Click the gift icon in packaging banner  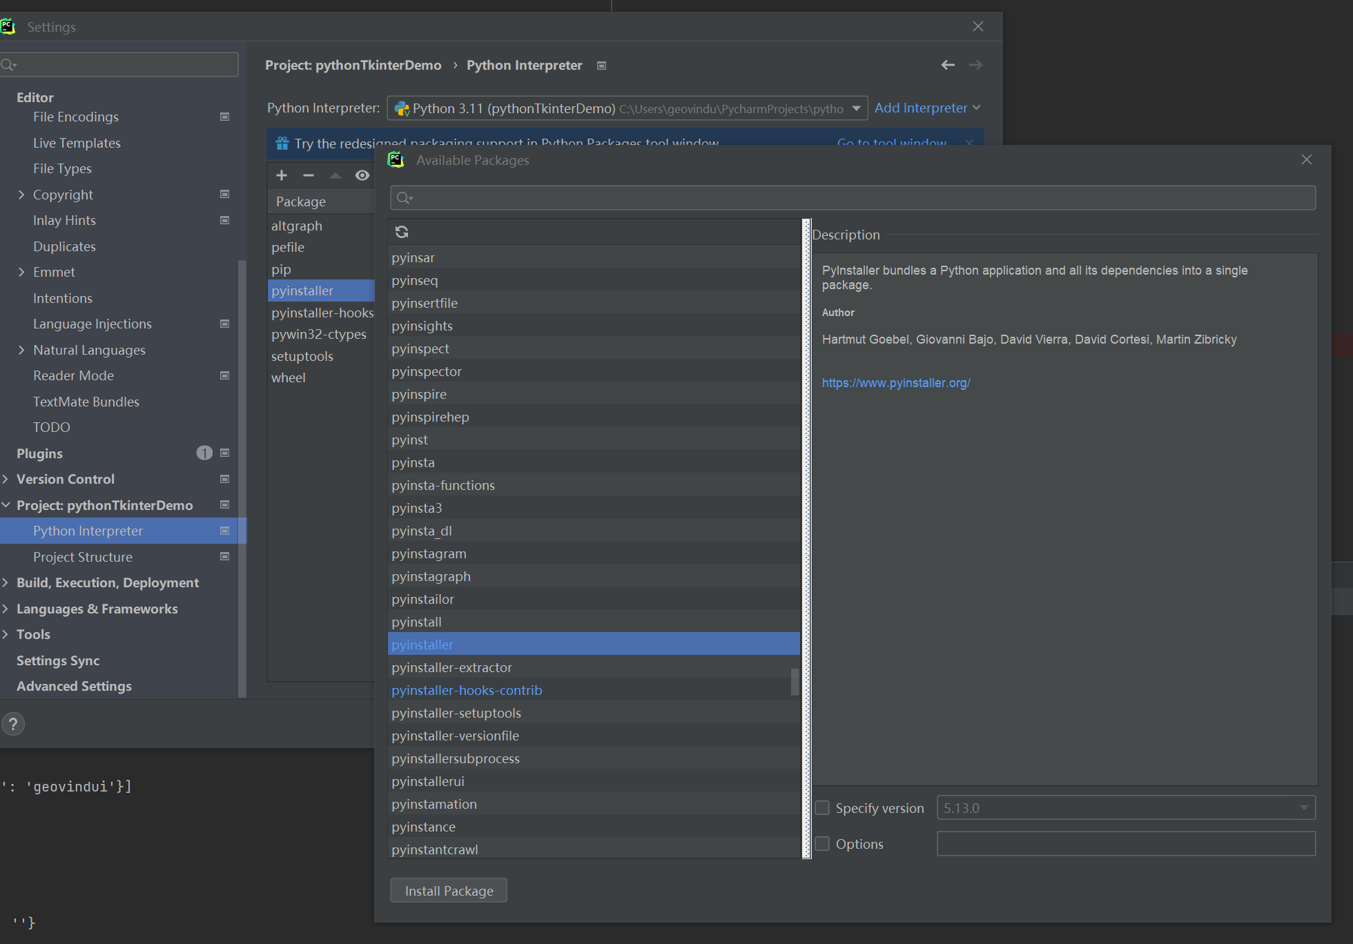tap(282, 144)
